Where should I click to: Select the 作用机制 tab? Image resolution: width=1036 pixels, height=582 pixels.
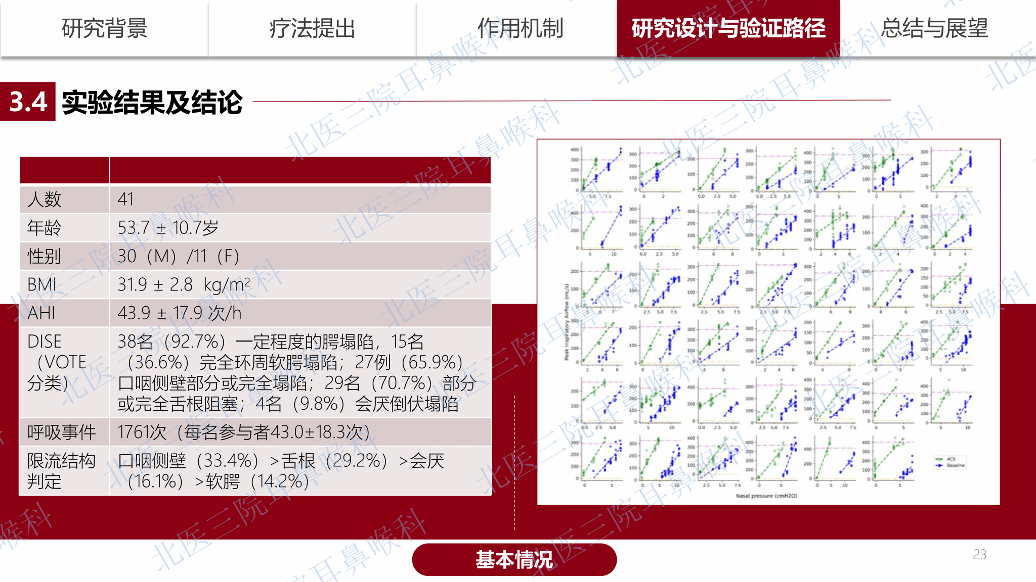(x=520, y=28)
